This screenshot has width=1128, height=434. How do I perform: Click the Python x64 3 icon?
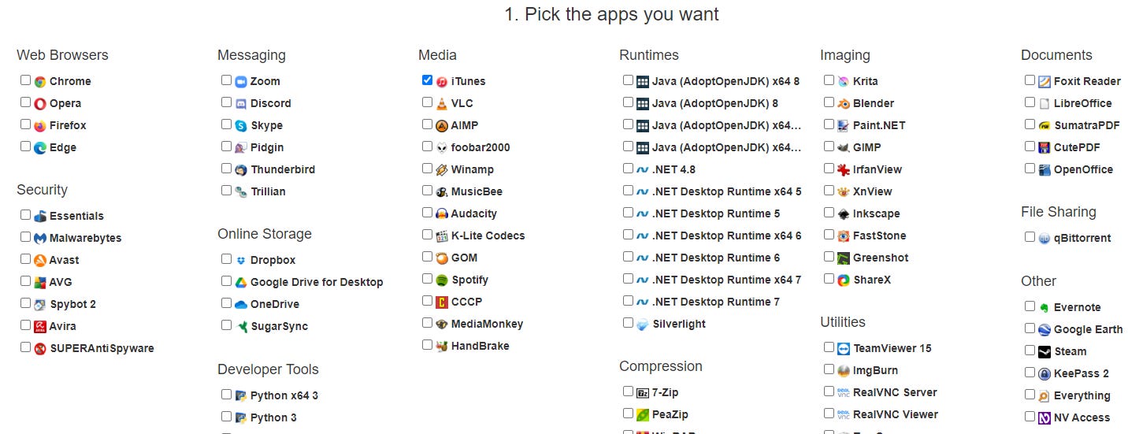coord(241,395)
